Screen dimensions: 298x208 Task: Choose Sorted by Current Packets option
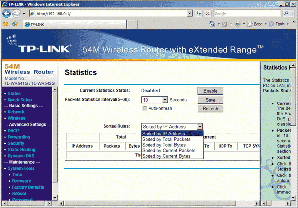[172, 150]
